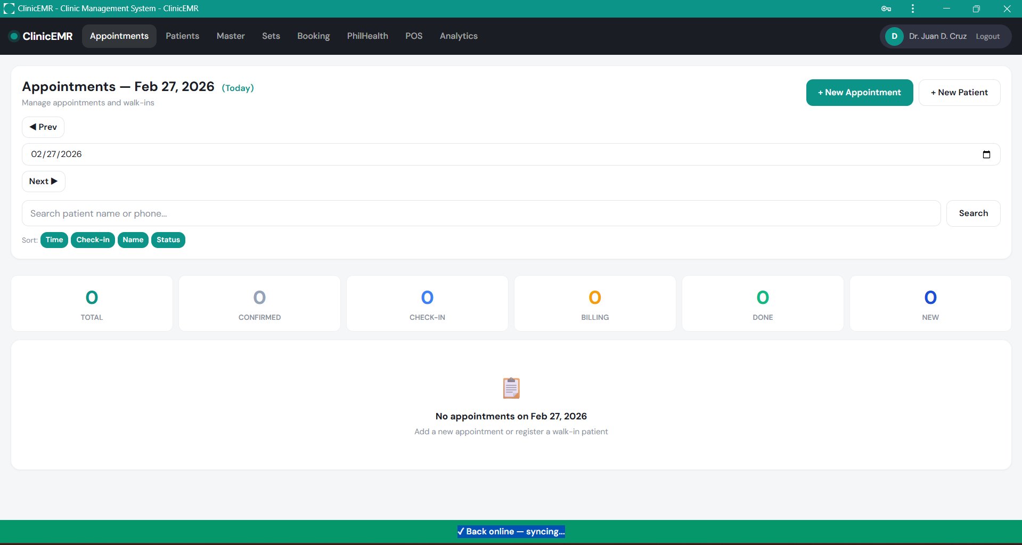Click Dr. Juan D. Cruz's avatar circle

(894, 36)
